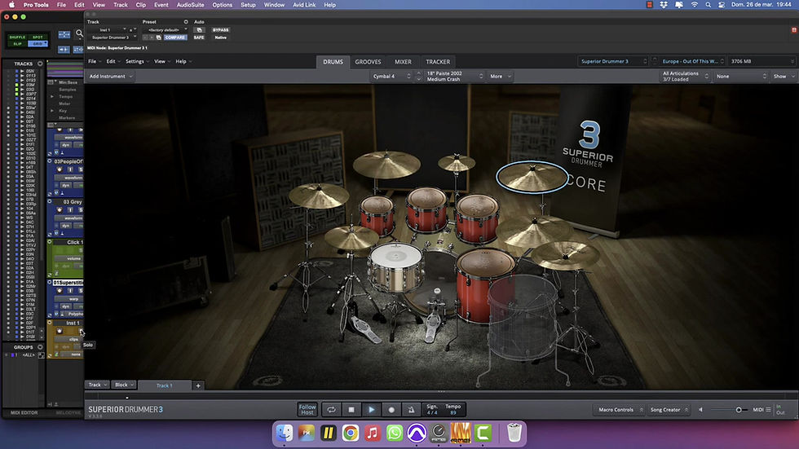The width and height of the screenshot is (799, 449).
Task: Open the Cymbal 4 instrument selector
Action: [391, 77]
